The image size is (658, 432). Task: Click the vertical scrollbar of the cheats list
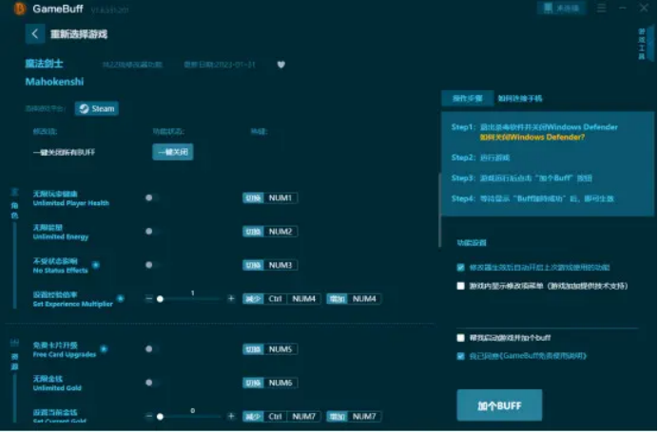439,210
